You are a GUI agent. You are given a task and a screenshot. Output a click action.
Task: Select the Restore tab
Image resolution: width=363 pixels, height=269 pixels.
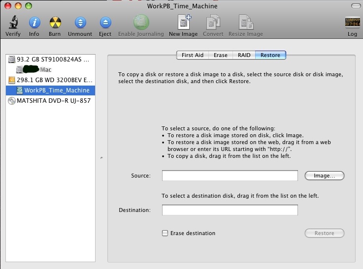pyautogui.click(x=270, y=55)
